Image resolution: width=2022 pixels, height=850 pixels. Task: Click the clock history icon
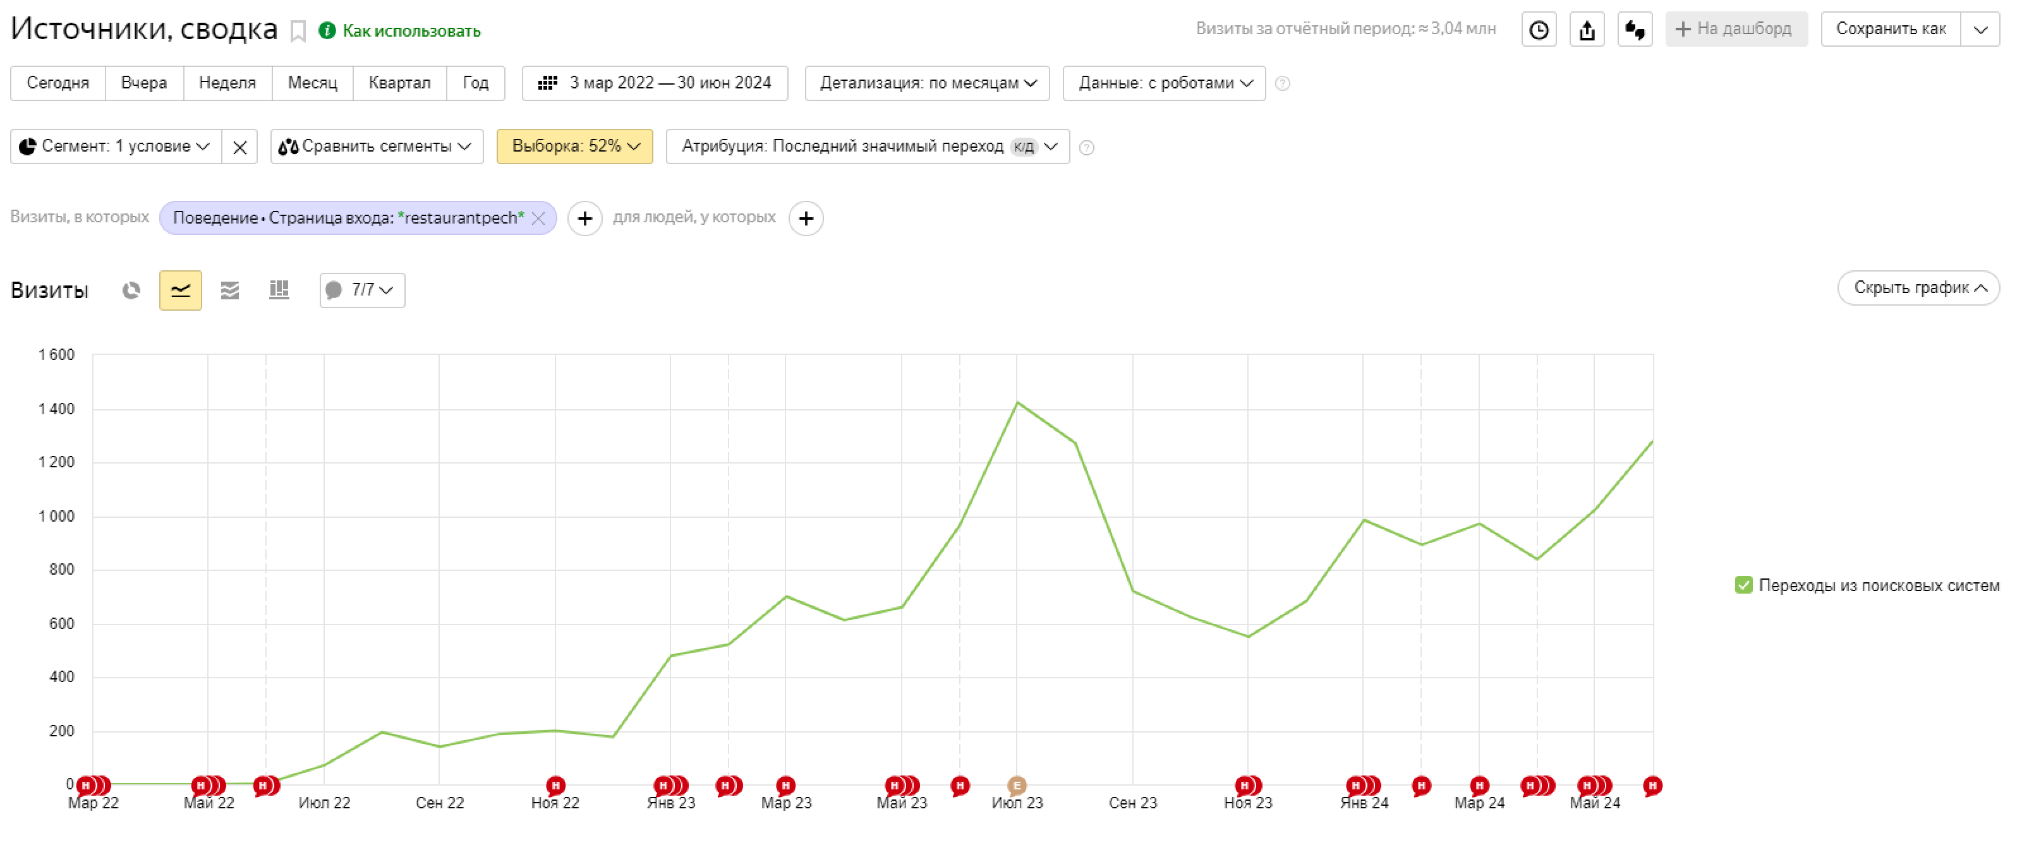(1539, 30)
